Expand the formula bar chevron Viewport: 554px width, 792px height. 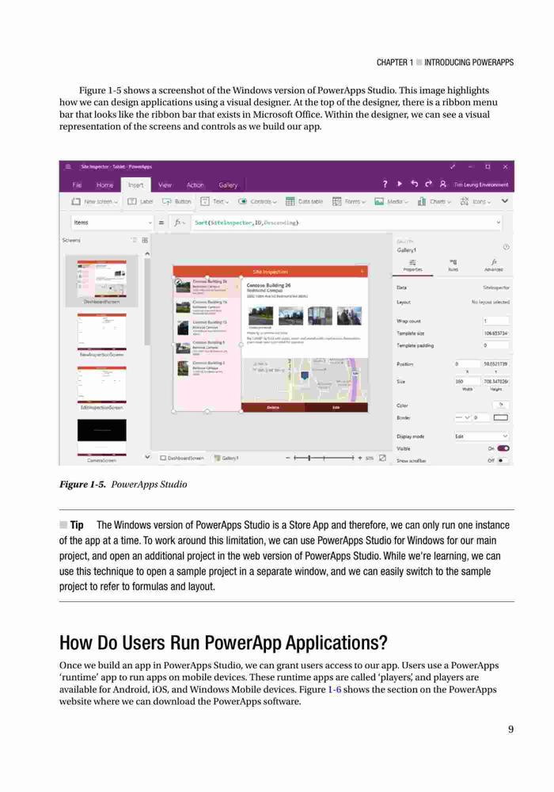(x=498, y=223)
